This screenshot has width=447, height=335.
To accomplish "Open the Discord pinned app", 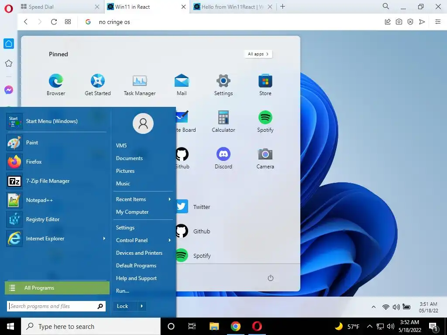I will pos(223,158).
